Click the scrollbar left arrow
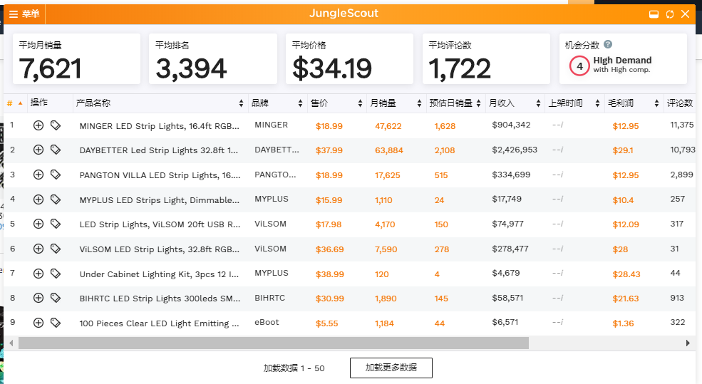Viewport: 702px width, 384px height. coord(11,343)
